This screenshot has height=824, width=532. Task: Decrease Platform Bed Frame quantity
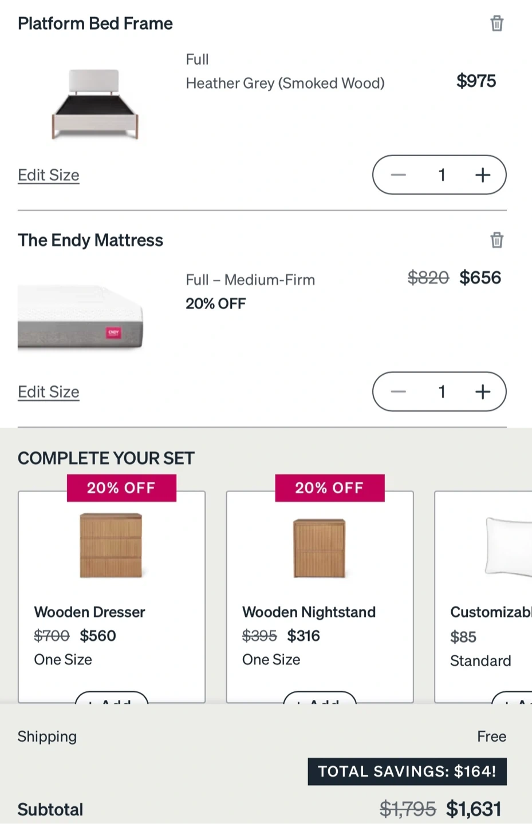click(399, 175)
